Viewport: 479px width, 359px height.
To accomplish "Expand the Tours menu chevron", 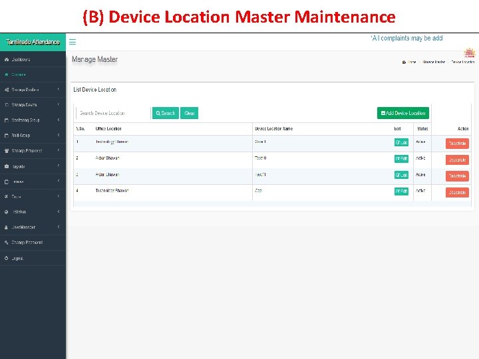I will [59, 196].
